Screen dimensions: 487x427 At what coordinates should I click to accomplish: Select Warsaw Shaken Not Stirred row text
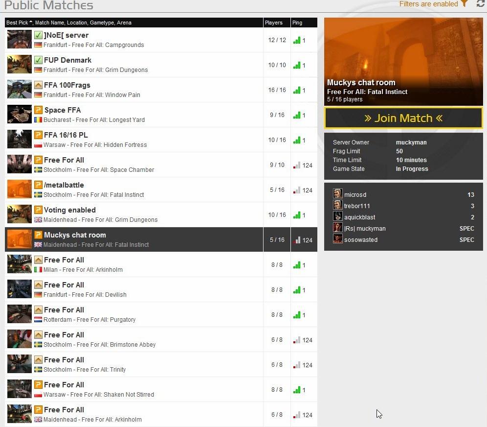click(x=99, y=394)
